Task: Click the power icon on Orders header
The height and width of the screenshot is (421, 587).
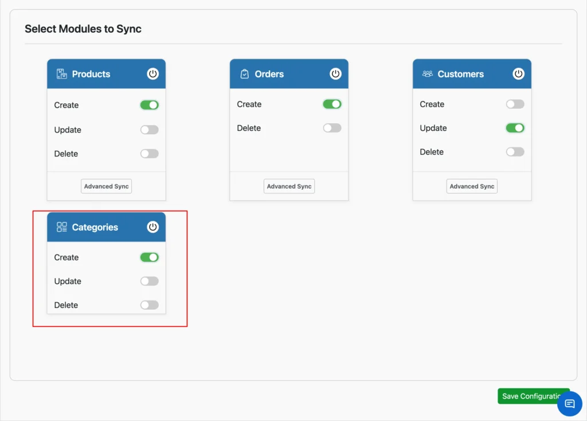Action: [x=335, y=73]
